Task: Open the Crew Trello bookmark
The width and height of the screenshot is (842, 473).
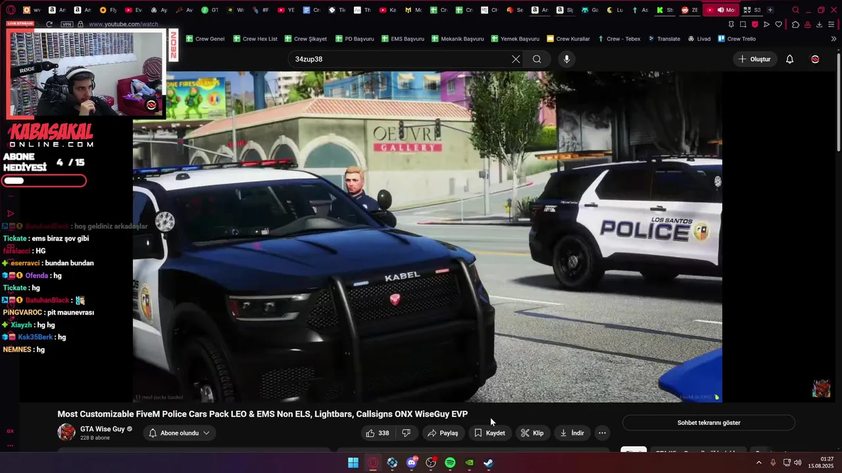Action: pyautogui.click(x=737, y=39)
